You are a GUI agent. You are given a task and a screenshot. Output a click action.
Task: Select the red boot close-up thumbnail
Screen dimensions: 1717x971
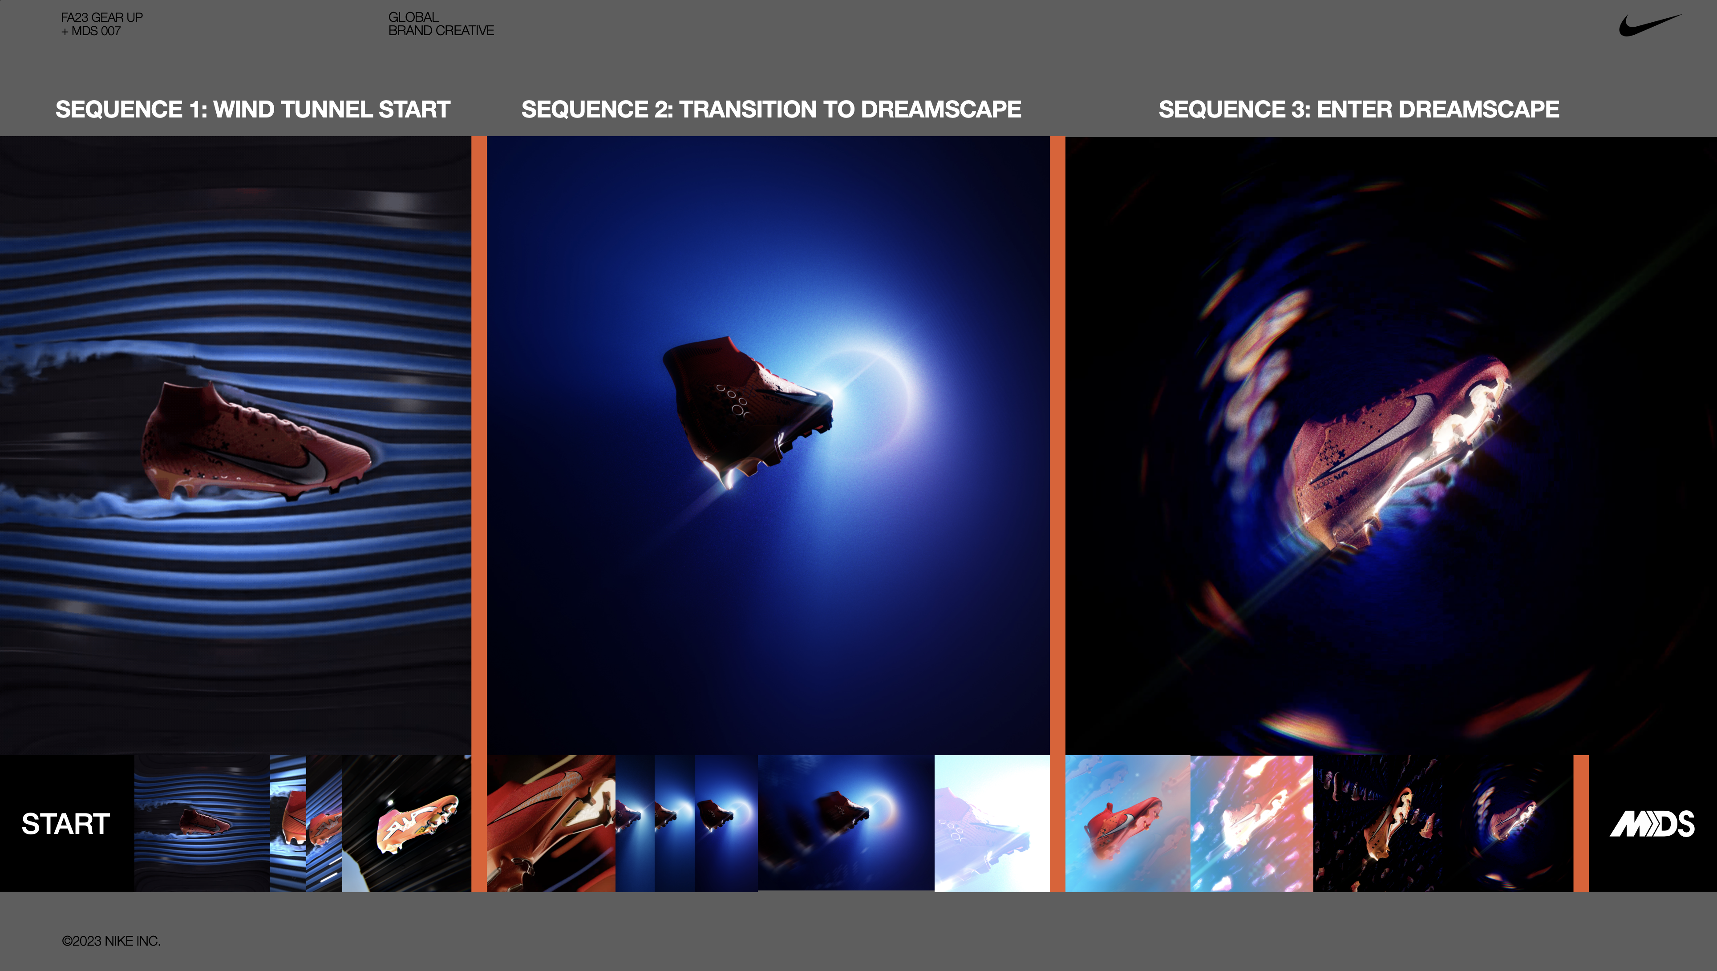point(551,824)
